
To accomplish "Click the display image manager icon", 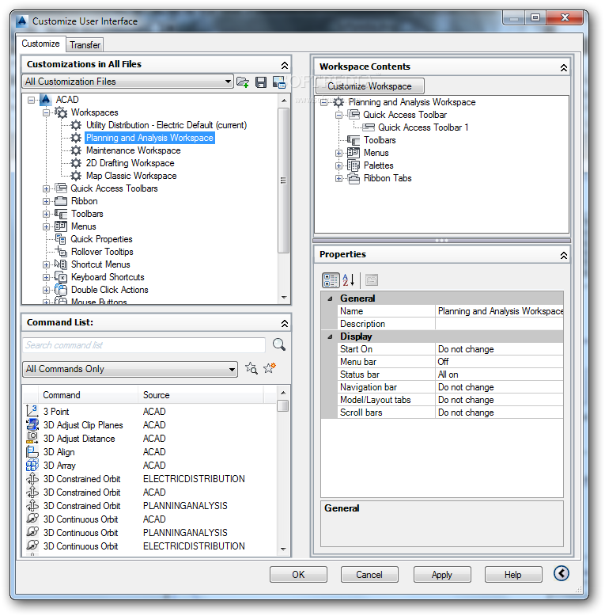I will (x=279, y=82).
